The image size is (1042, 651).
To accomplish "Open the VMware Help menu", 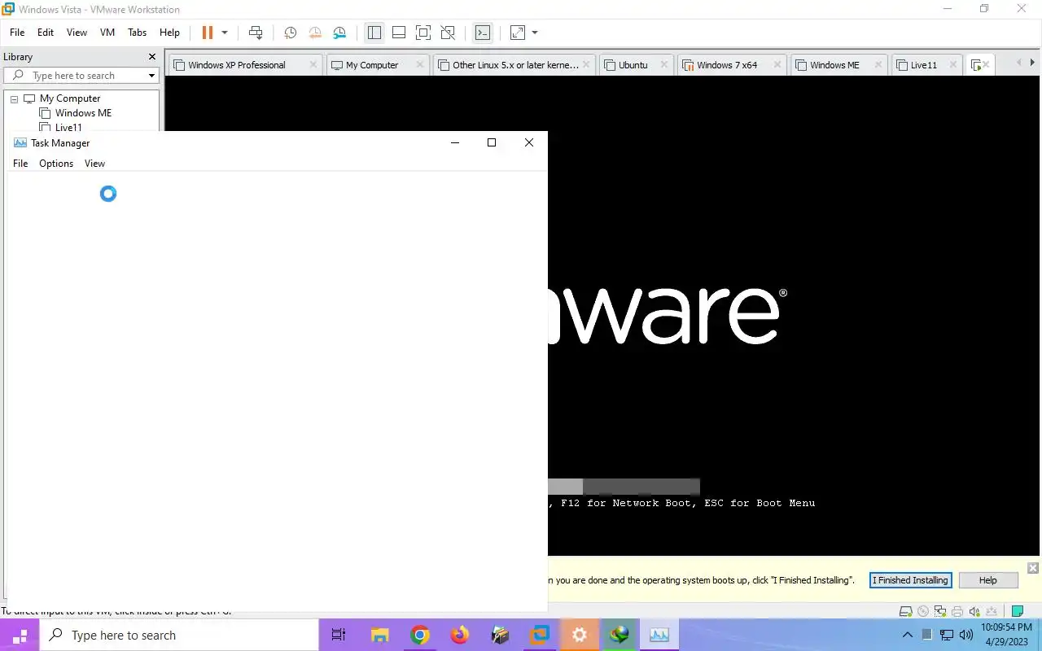I will click(x=169, y=33).
